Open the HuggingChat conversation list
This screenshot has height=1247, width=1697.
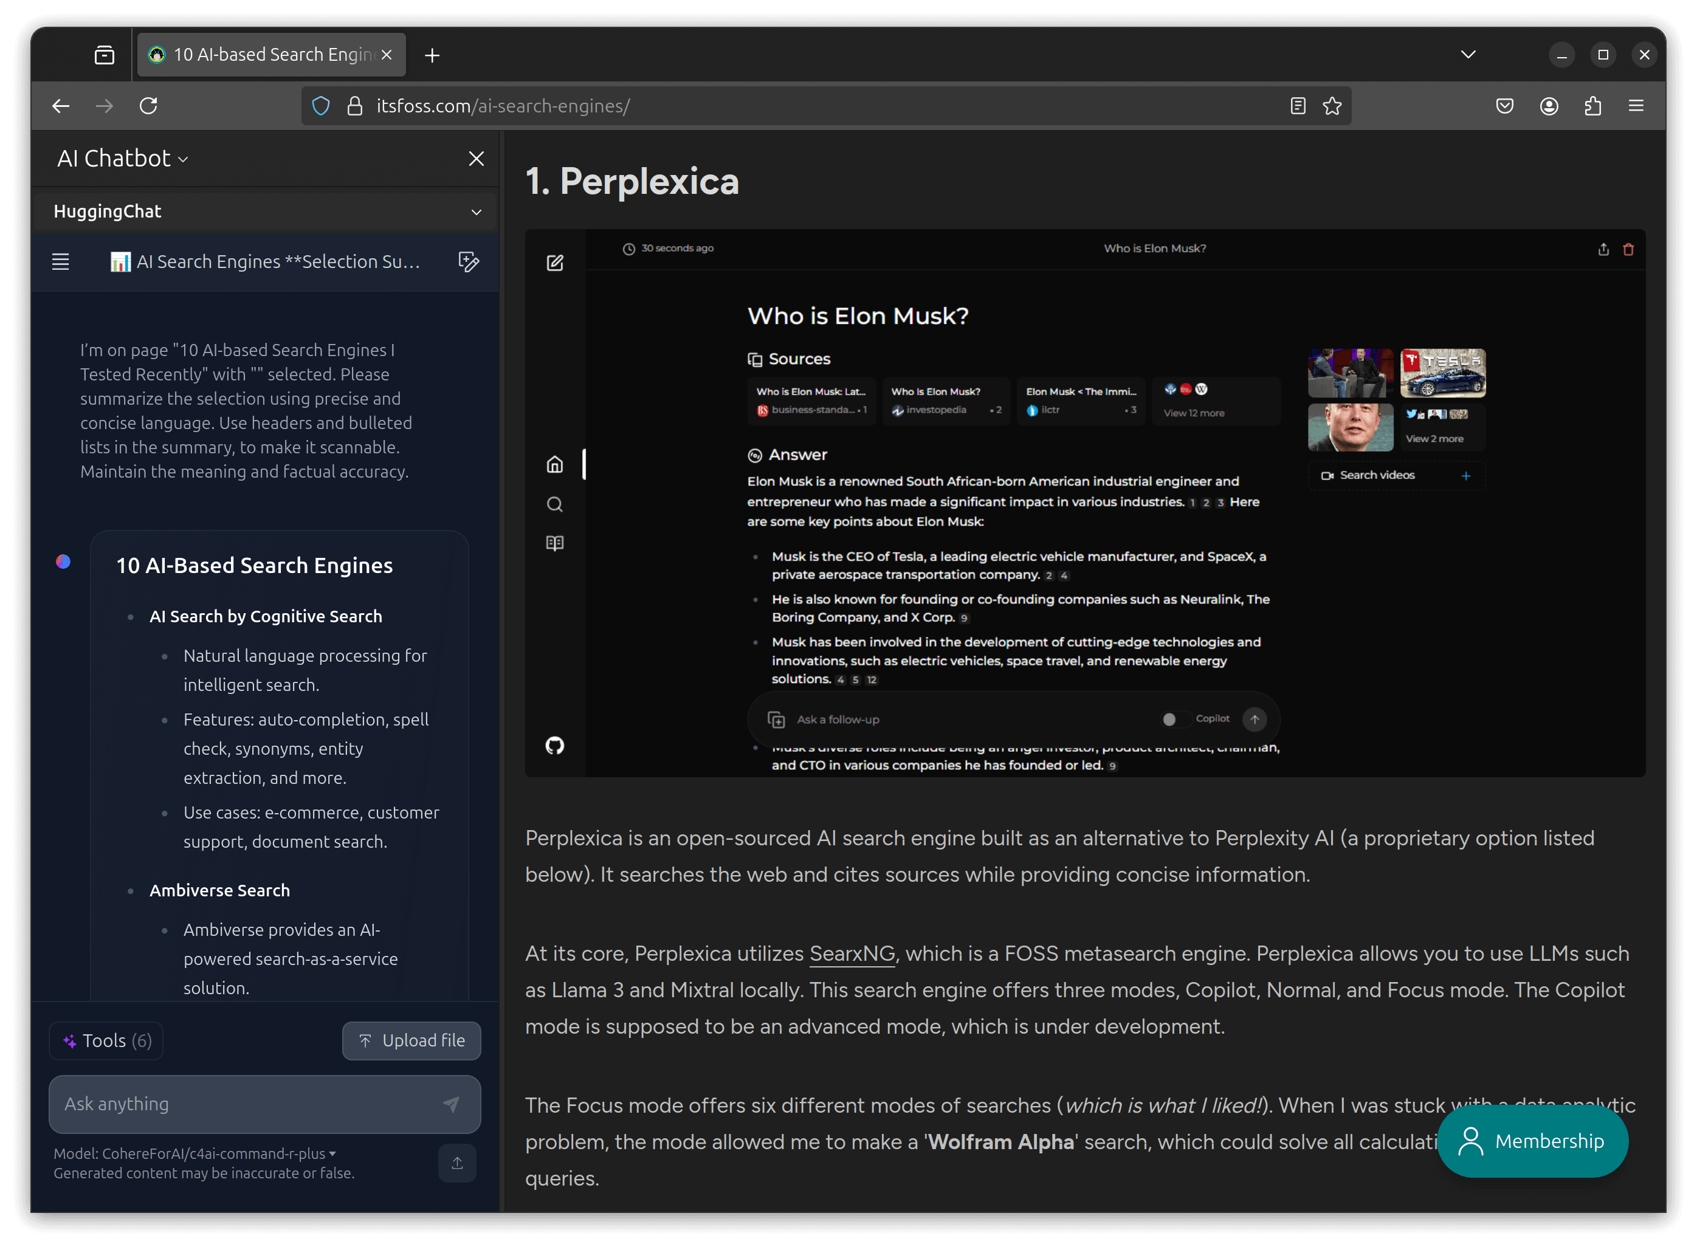(60, 262)
